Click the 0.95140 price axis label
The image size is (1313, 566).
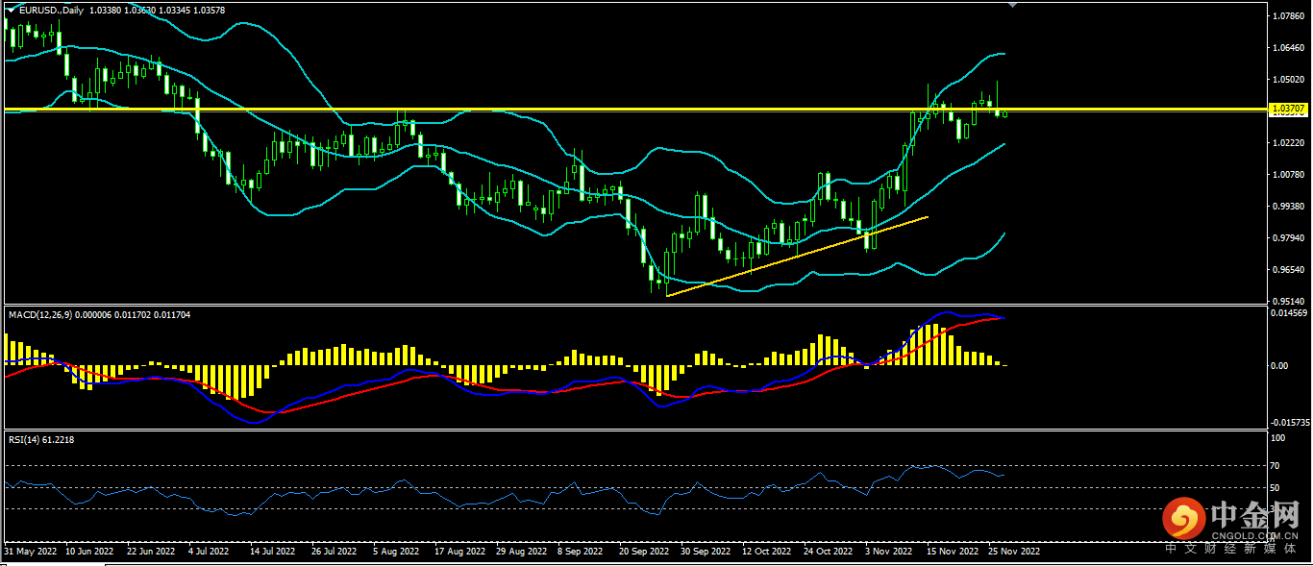[1288, 300]
